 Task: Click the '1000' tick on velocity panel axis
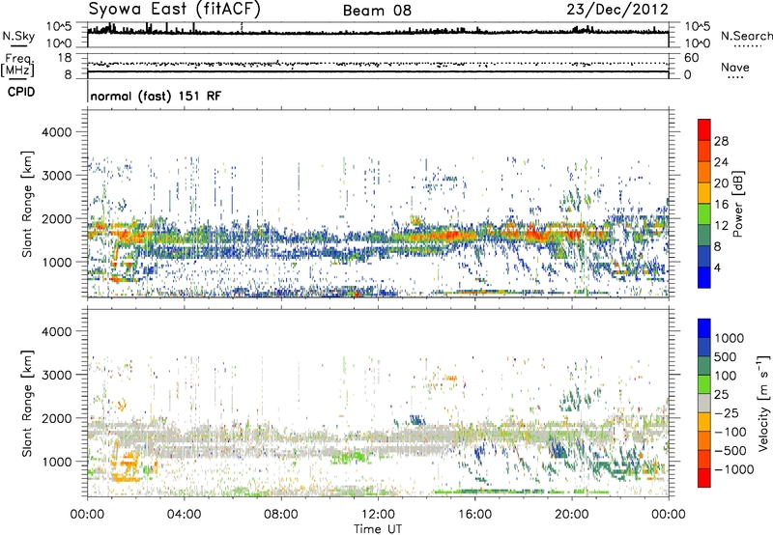coord(56,462)
